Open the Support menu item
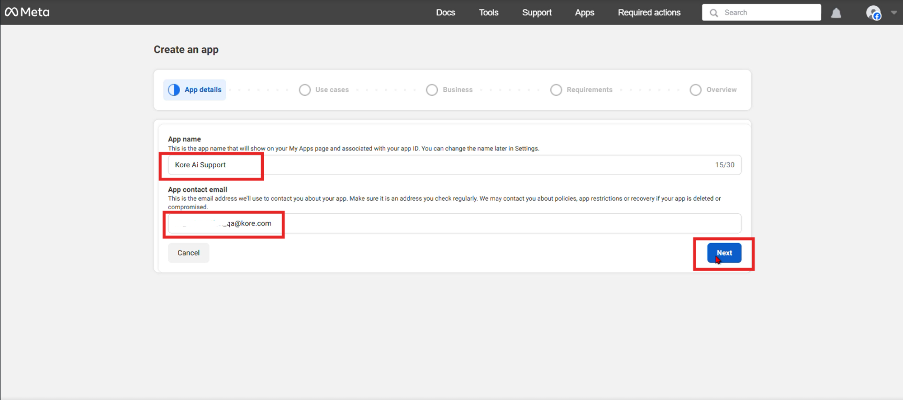This screenshot has height=400, width=903. [537, 13]
